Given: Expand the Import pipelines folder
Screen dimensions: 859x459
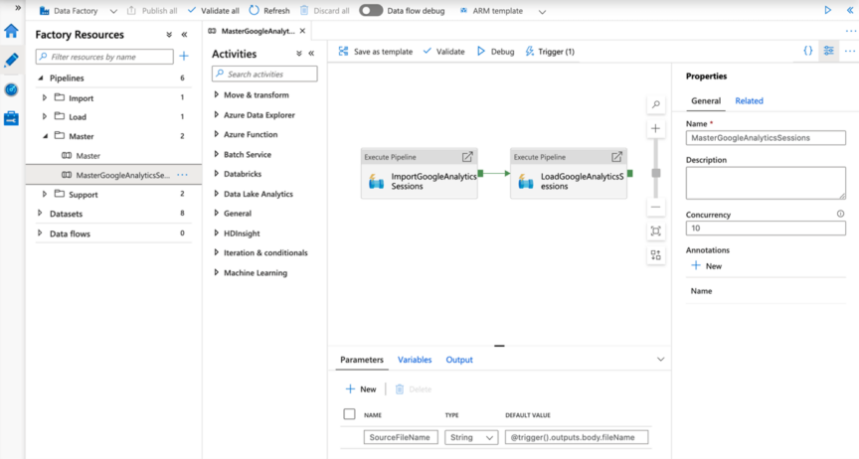Looking at the screenshot, I should pos(45,98).
